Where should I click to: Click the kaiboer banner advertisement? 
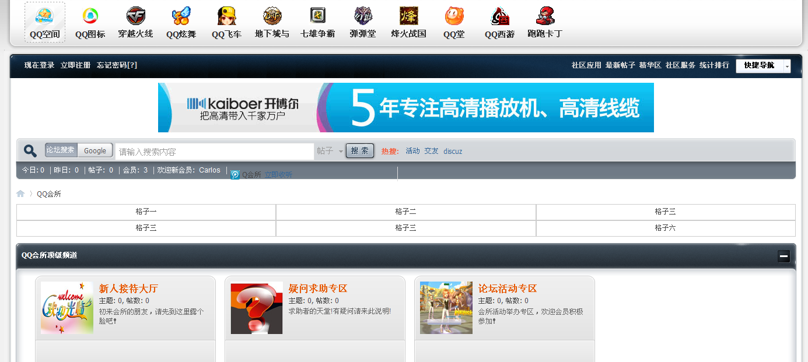point(406,108)
